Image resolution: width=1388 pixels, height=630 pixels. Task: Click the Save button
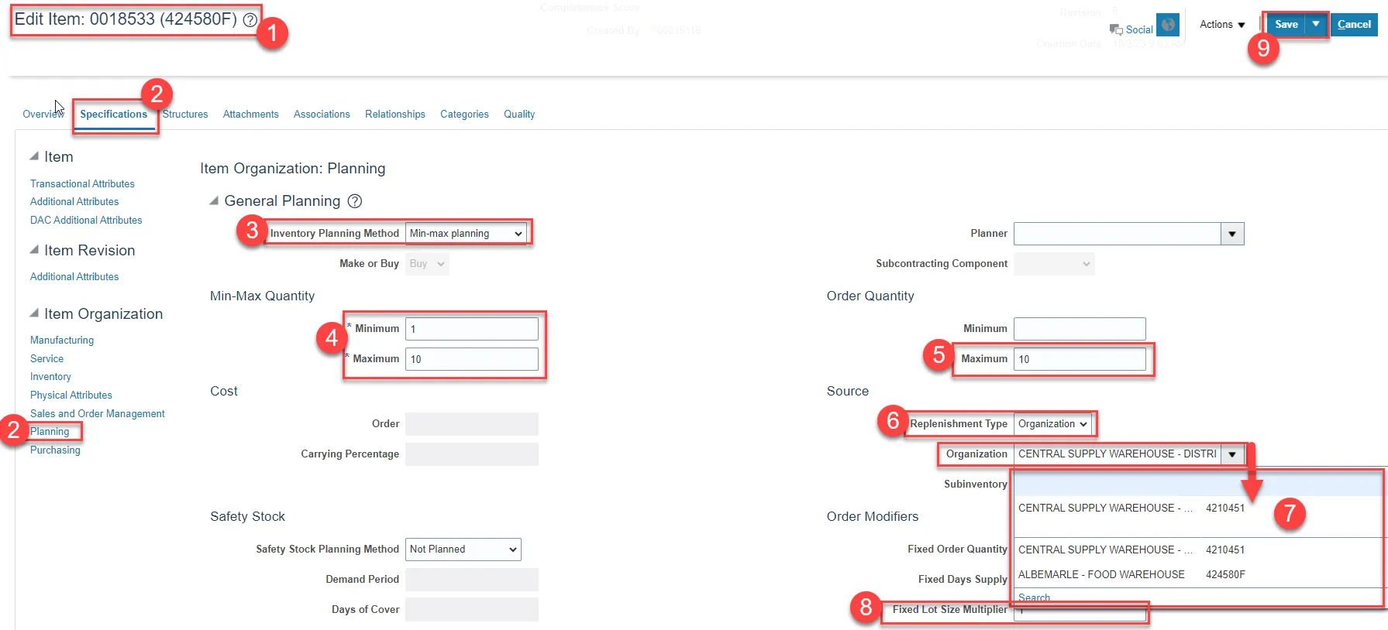[x=1286, y=24]
